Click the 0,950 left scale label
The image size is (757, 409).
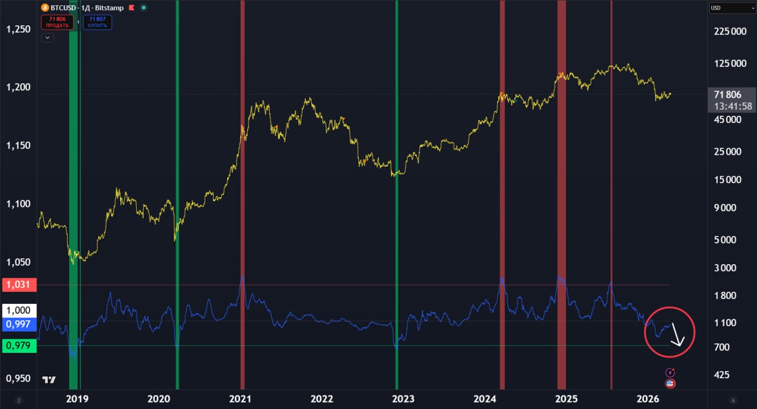click(x=18, y=378)
